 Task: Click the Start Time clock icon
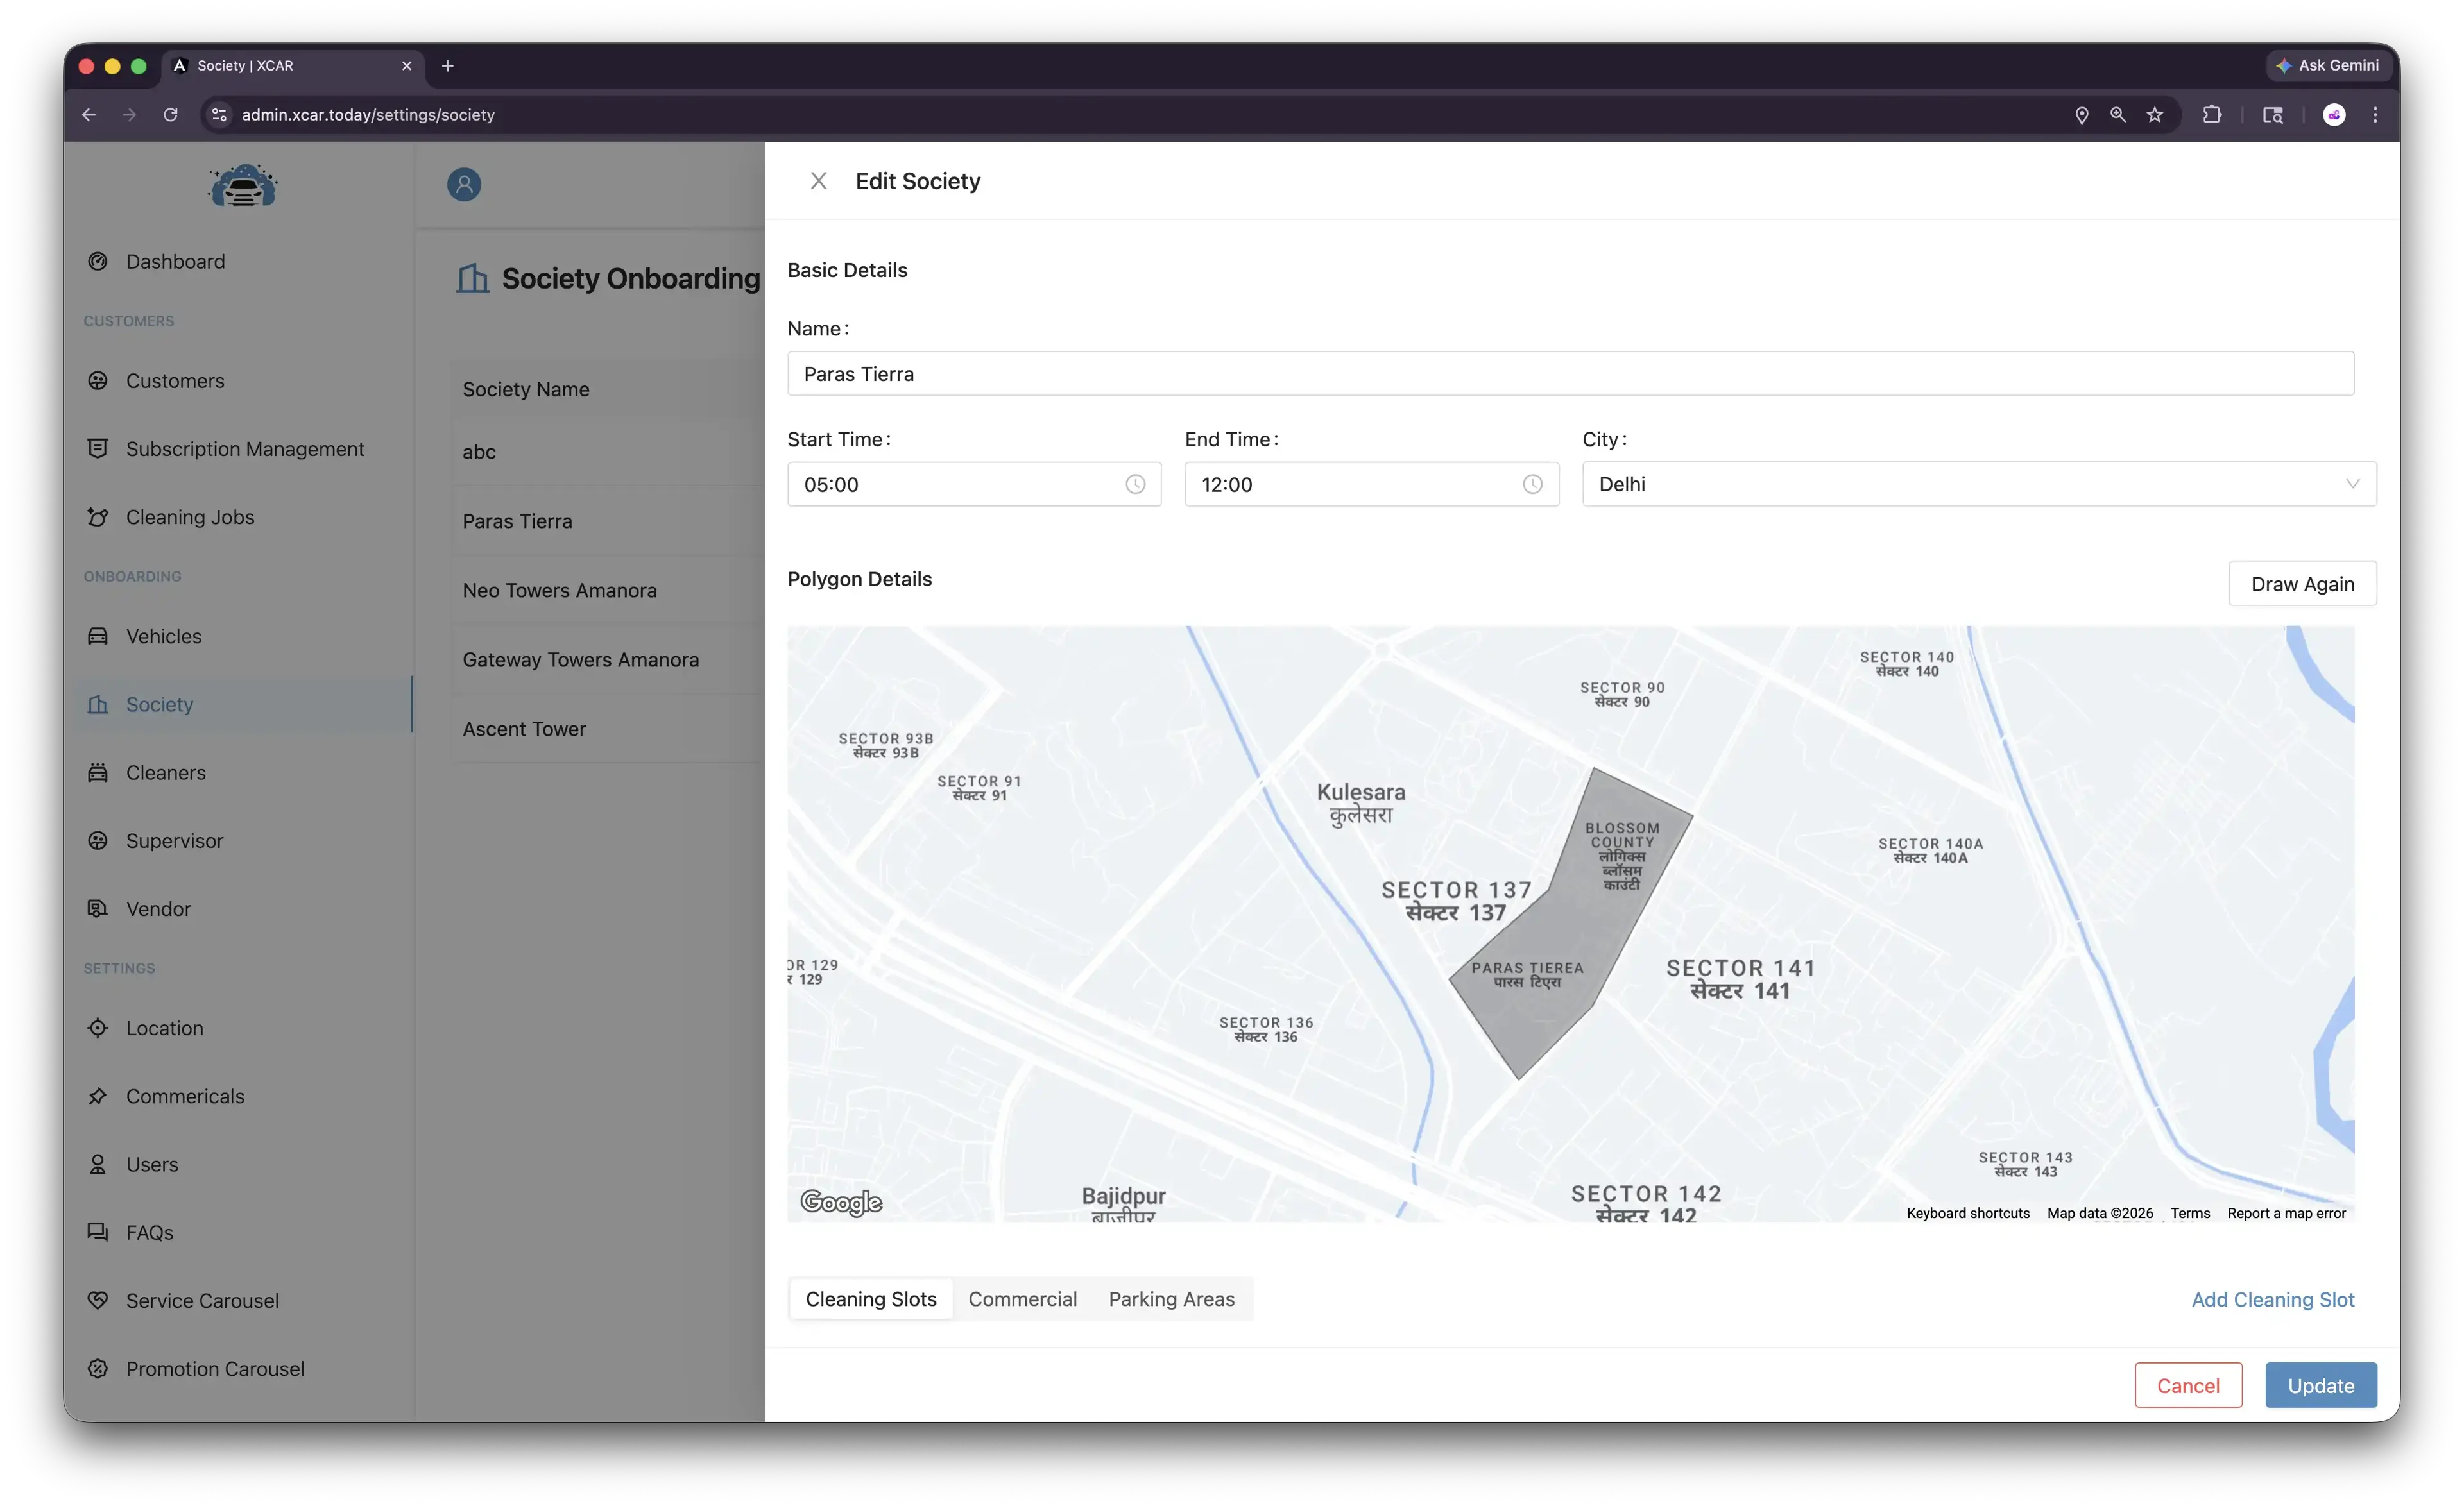pos(1135,485)
